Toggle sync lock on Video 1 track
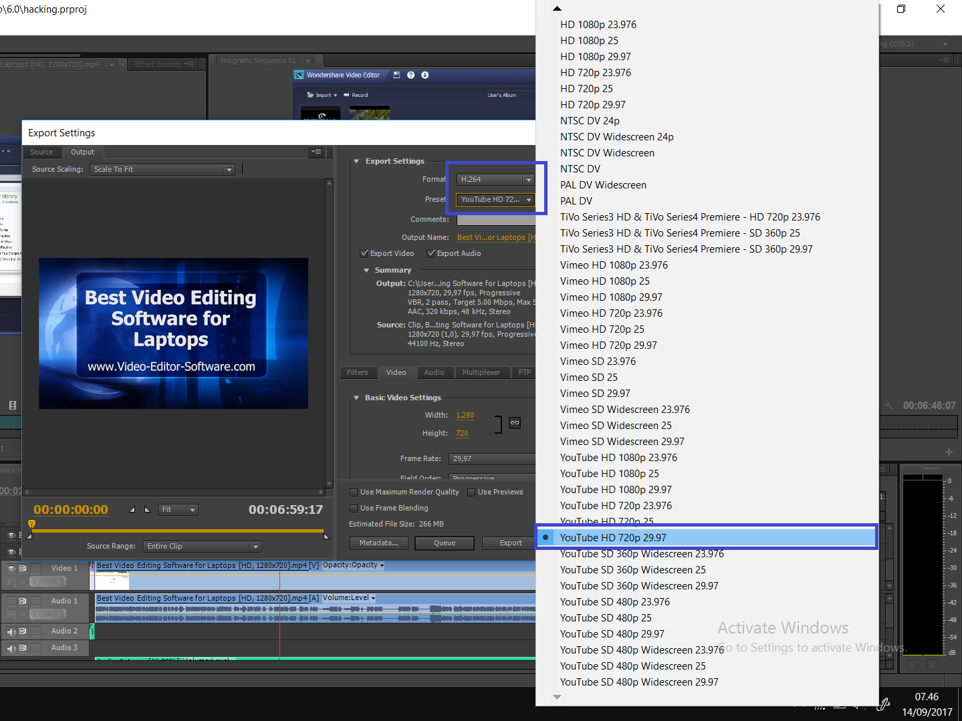Image resolution: width=962 pixels, height=721 pixels. pos(23,569)
